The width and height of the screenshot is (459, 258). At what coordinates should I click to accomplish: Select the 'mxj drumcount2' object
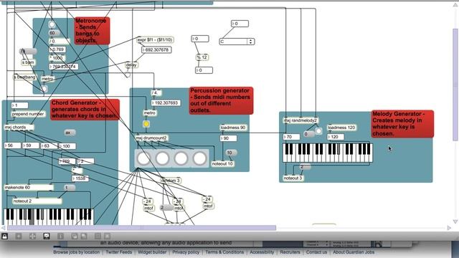tap(151, 138)
